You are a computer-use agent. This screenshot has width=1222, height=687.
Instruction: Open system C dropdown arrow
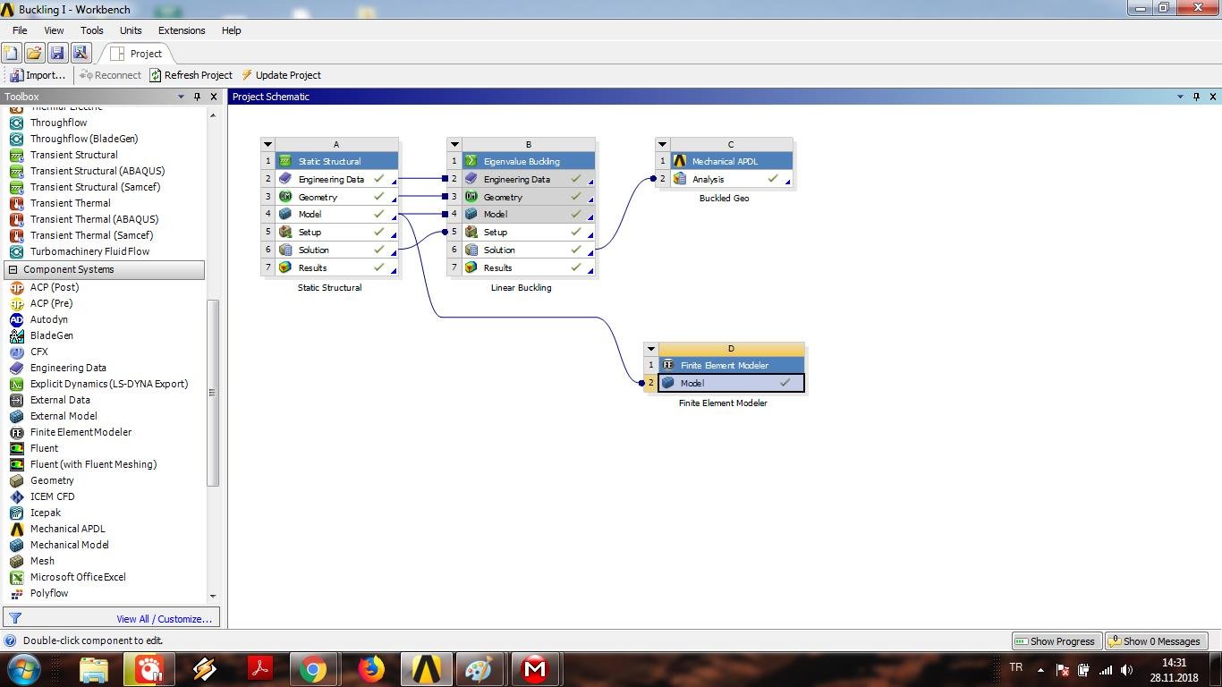662,144
